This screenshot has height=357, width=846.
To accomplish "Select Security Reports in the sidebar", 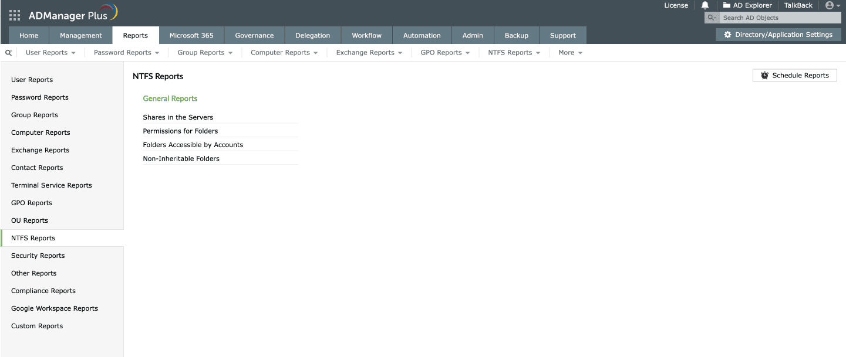I will (38, 255).
